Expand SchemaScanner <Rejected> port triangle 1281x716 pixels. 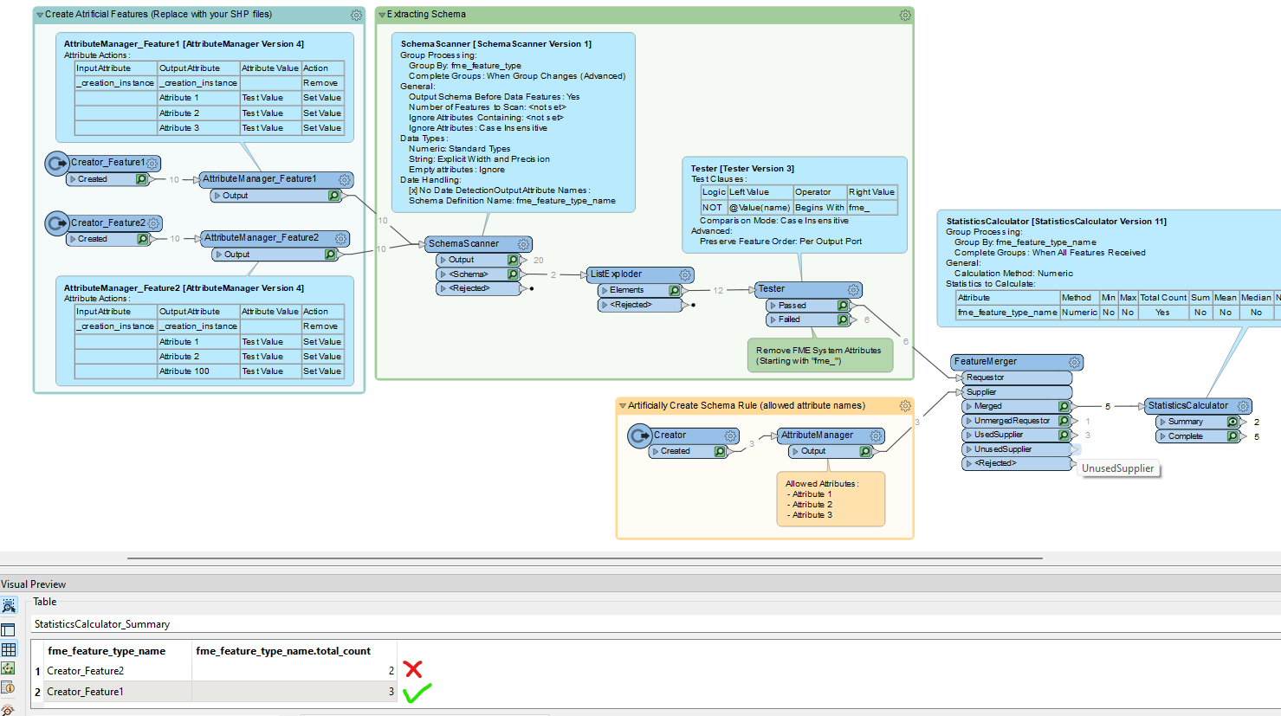443,288
